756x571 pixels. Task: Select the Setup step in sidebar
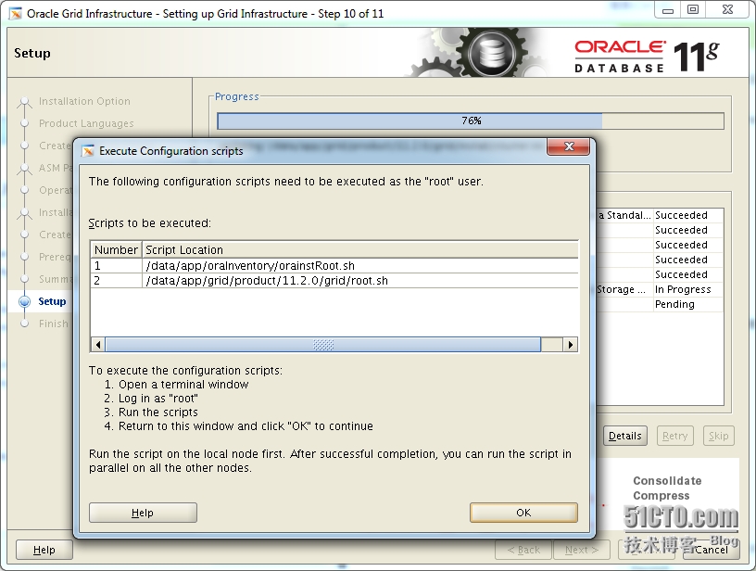coord(52,301)
